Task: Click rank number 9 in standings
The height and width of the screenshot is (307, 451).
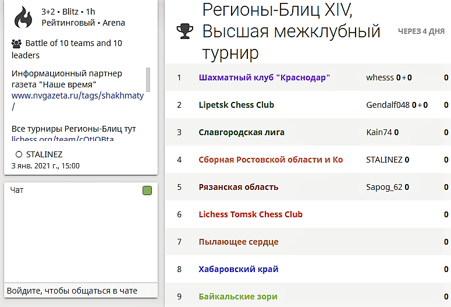Action: [179, 297]
